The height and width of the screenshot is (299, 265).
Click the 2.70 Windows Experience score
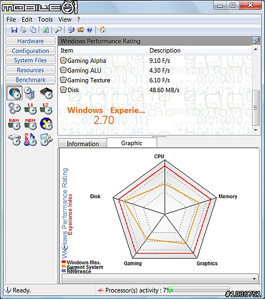104,120
